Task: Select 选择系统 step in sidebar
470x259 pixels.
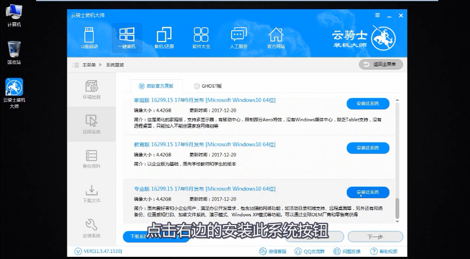Action: (91, 124)
